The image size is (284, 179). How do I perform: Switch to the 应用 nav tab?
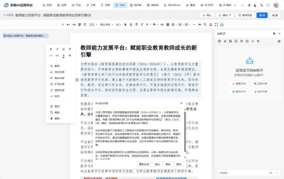[x=62, y=5]
